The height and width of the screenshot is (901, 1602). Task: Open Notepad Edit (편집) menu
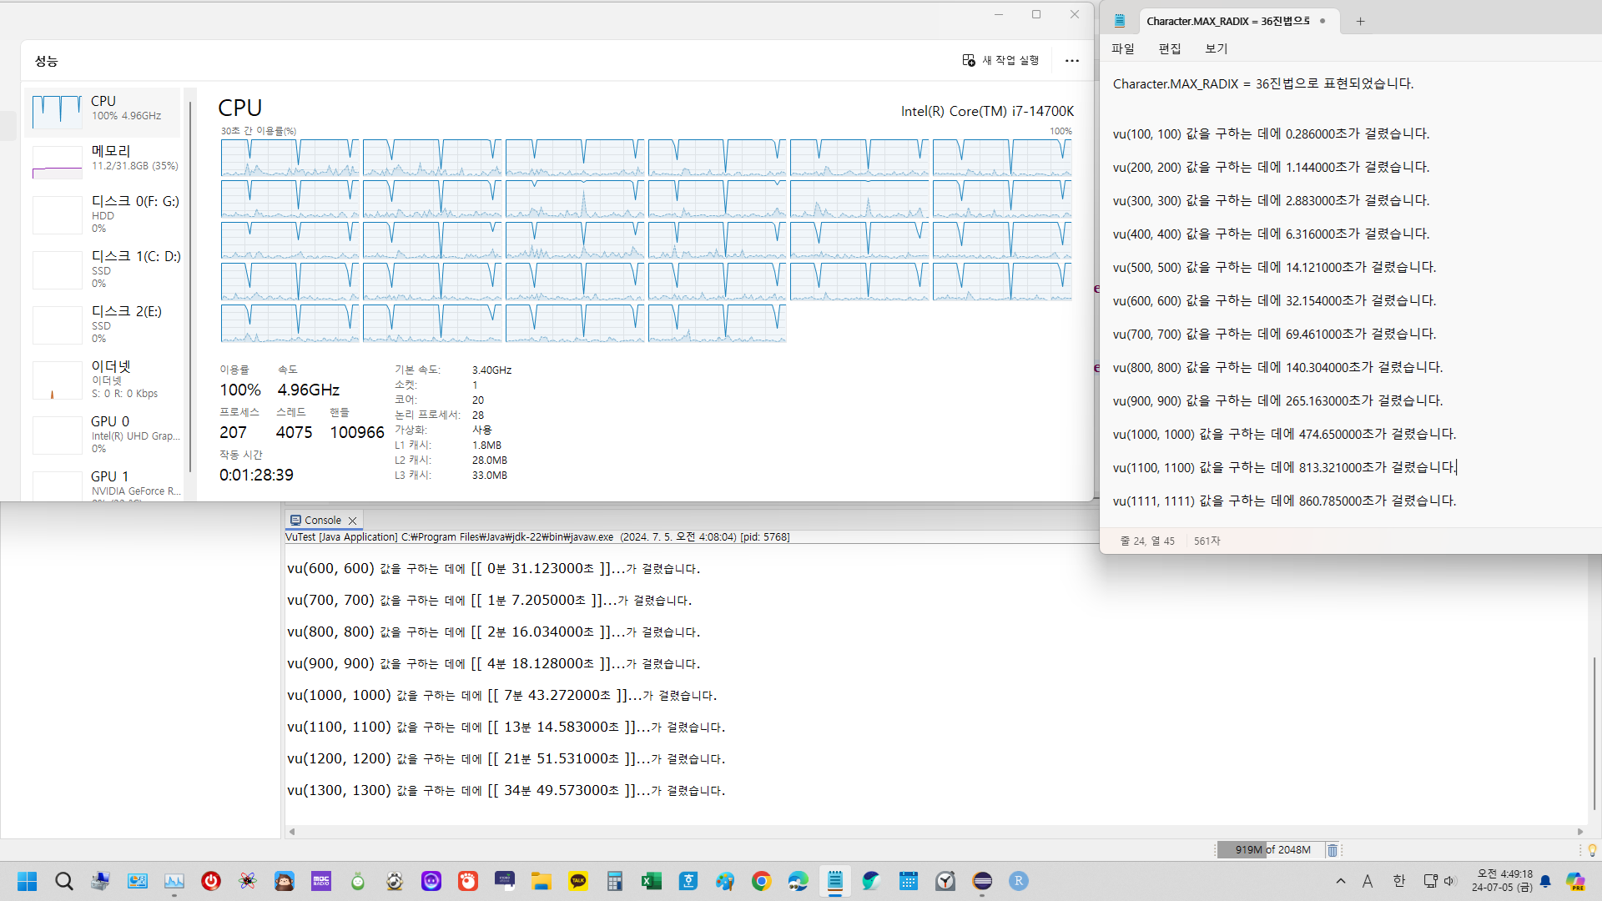click(x=1169, y=48)
